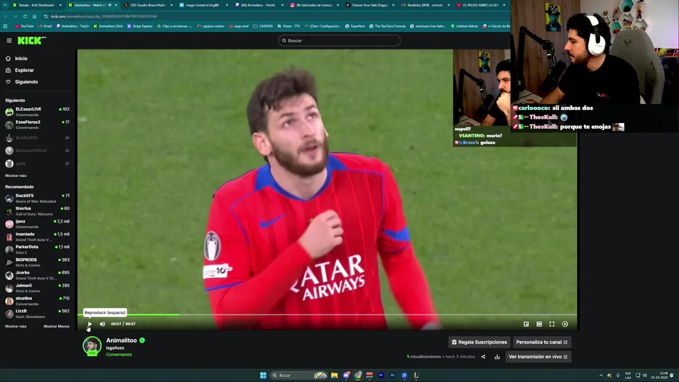Click the Windows taskbar Buscar search box
The image size is (679, 382).
tap(300, 375)
